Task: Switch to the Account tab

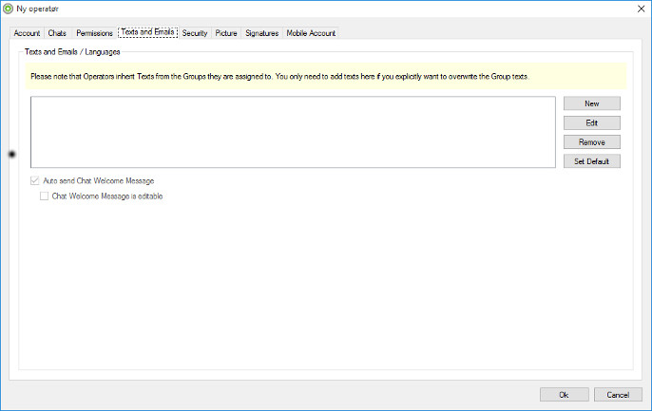Action: (x=27, y=33)
